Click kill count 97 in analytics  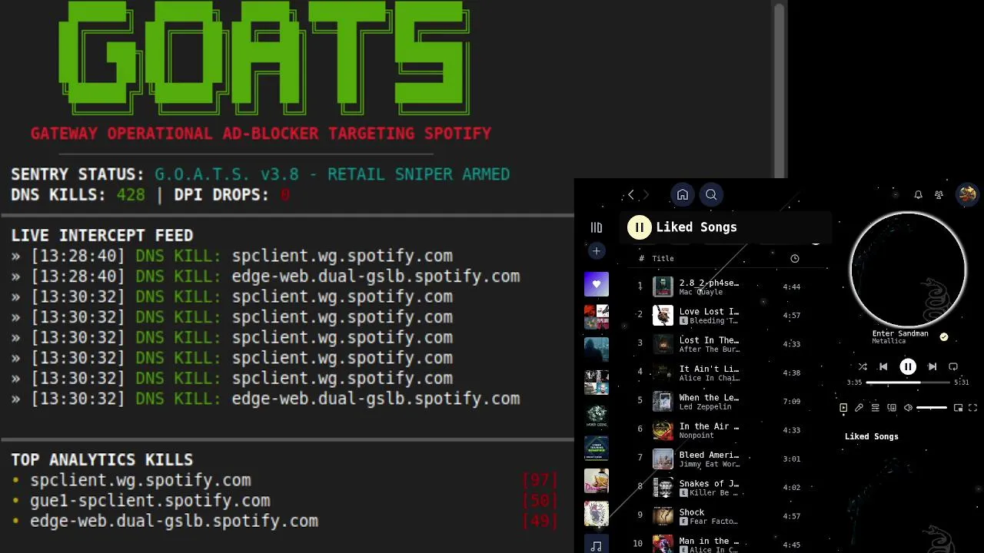[540, 480]
